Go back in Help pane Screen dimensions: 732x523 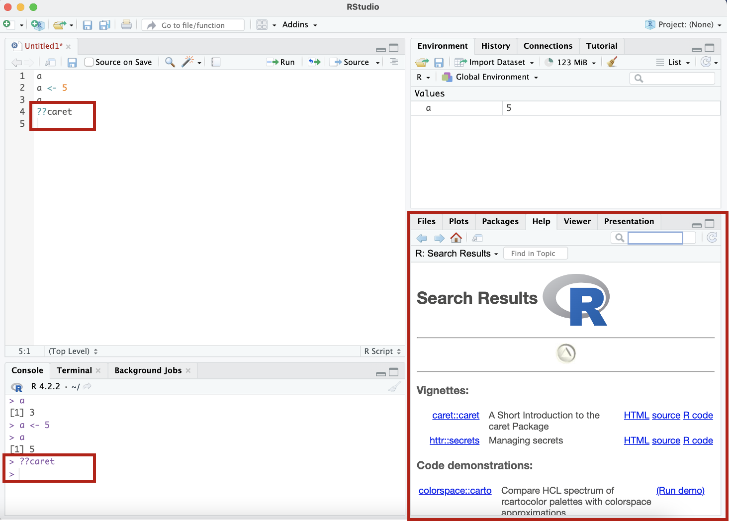422,238
